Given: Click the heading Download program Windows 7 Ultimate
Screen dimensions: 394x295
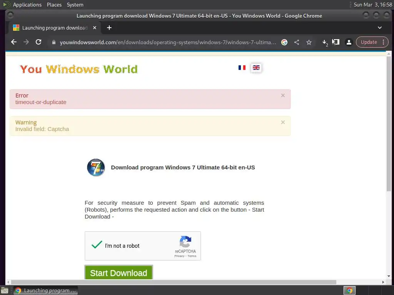Looking at the screenshot, I should click(x=183, y=167).
